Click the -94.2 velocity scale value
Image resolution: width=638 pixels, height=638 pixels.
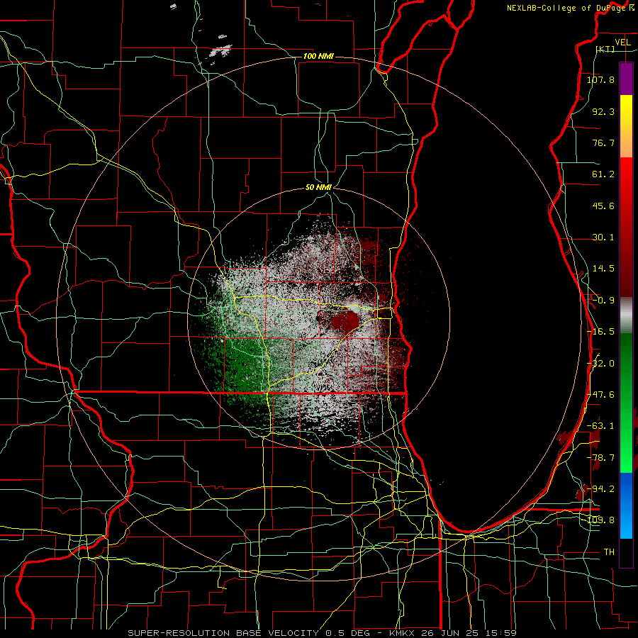600,488
